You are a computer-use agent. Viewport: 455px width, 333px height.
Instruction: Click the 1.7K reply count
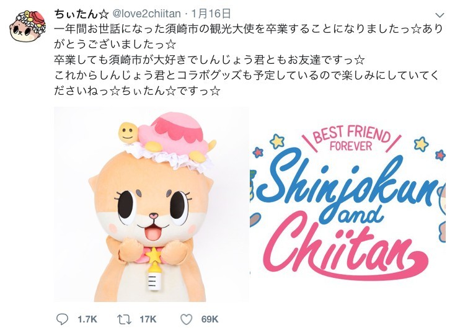(x=87, y=319)
